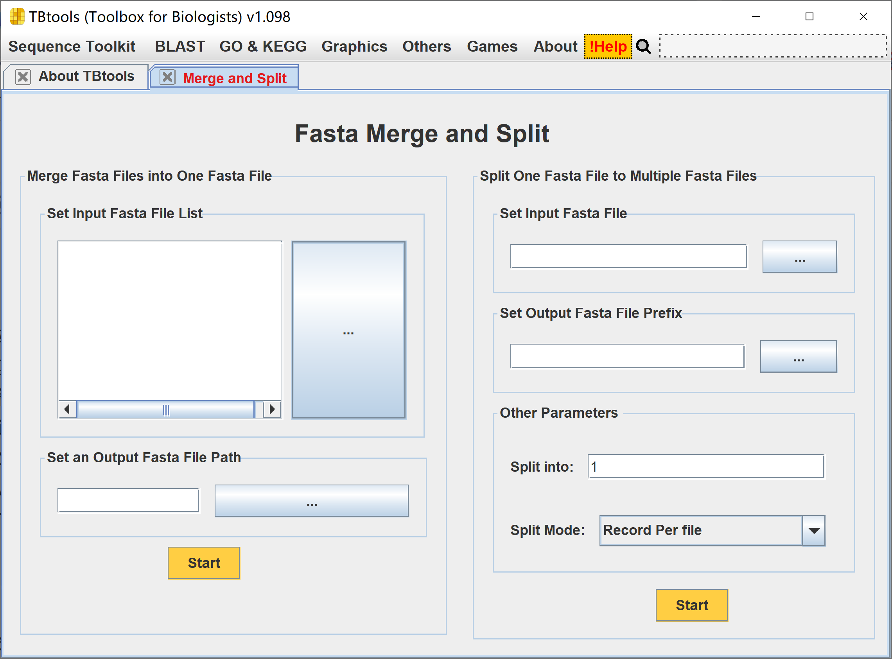This screenshot has height=659, width=892.
Task: Click the dashed search box in menu bar
Action: [x=773, y=46]
